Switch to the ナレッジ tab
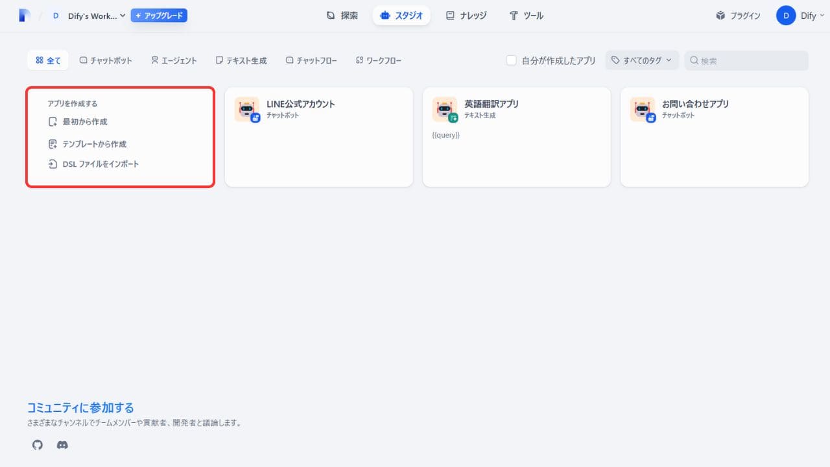The image size is (830, 467). tap(466, 16)
